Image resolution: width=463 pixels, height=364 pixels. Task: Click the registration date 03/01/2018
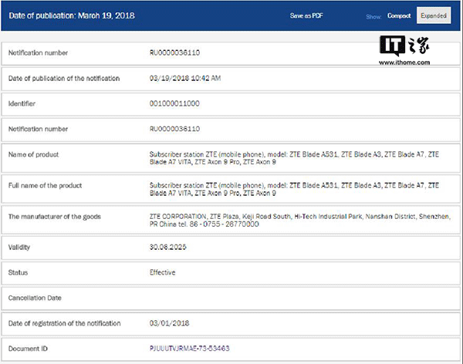coord(171,323)
